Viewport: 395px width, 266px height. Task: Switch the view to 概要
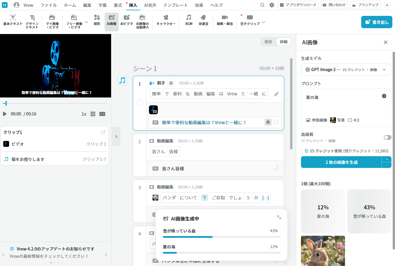268,42
